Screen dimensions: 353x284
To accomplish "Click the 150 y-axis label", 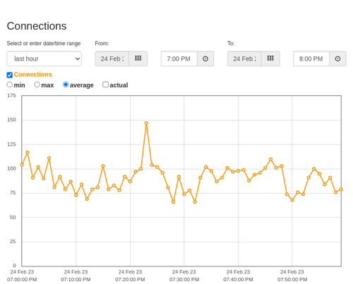I will (11, 120).
